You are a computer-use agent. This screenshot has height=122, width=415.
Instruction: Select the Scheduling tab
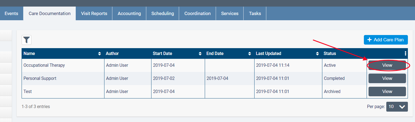coord(163,13)
